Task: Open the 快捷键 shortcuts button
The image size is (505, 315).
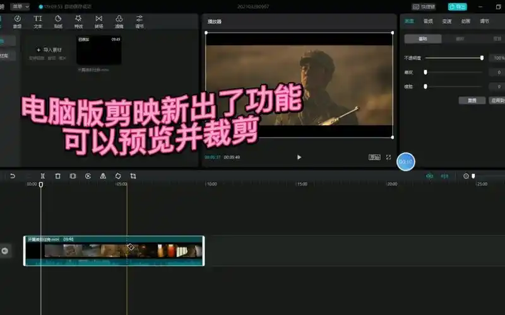Action: (424, 7)
